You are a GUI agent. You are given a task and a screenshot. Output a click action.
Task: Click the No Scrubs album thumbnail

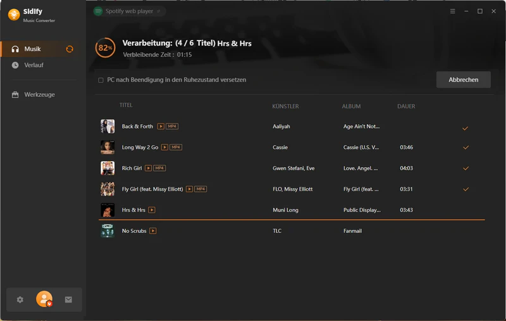108,231
